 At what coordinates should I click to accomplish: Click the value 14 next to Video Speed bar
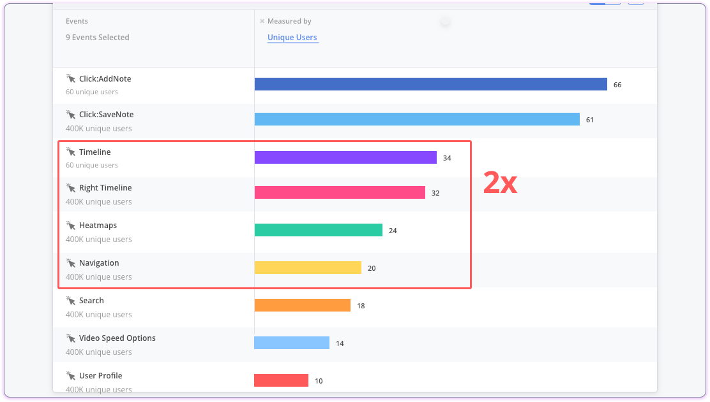[340, 344]
